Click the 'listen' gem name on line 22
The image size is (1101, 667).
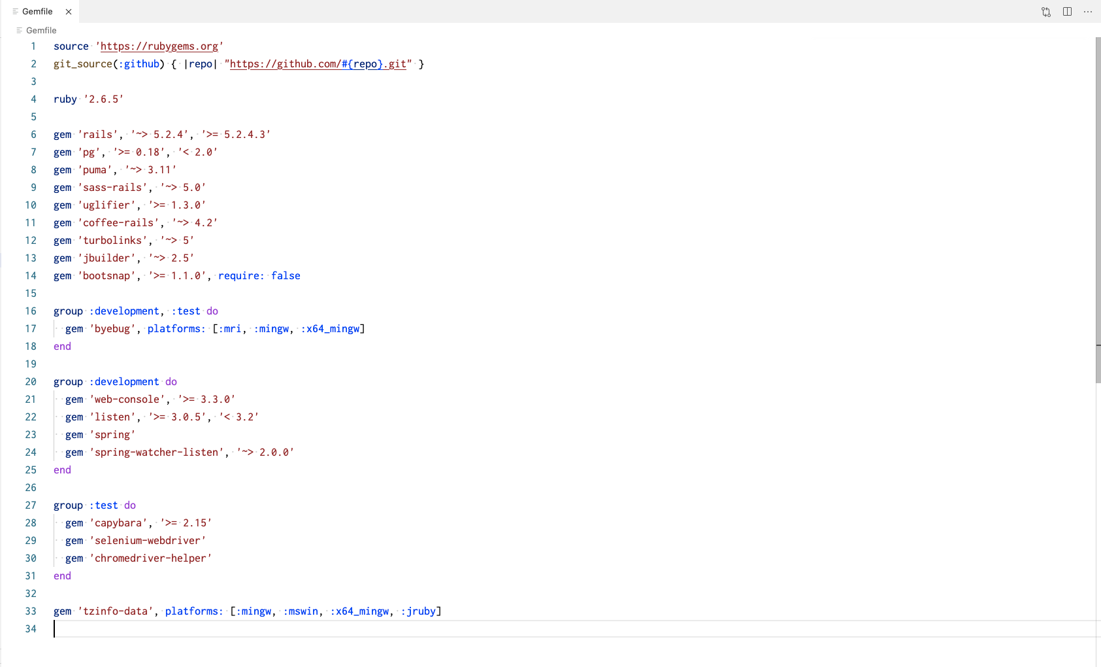click(x=113, y=417)
